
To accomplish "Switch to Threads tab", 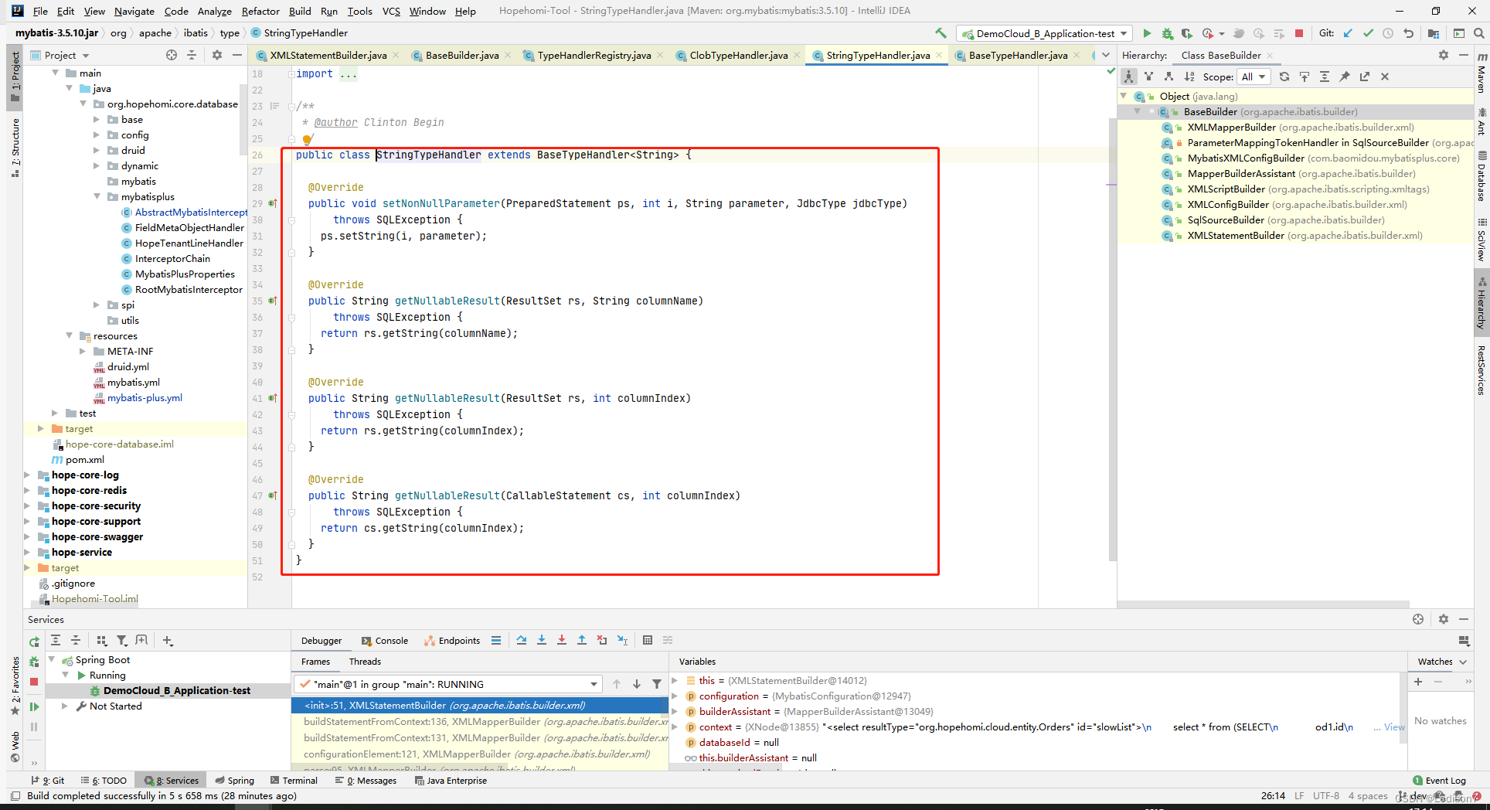I will [365, 662].
